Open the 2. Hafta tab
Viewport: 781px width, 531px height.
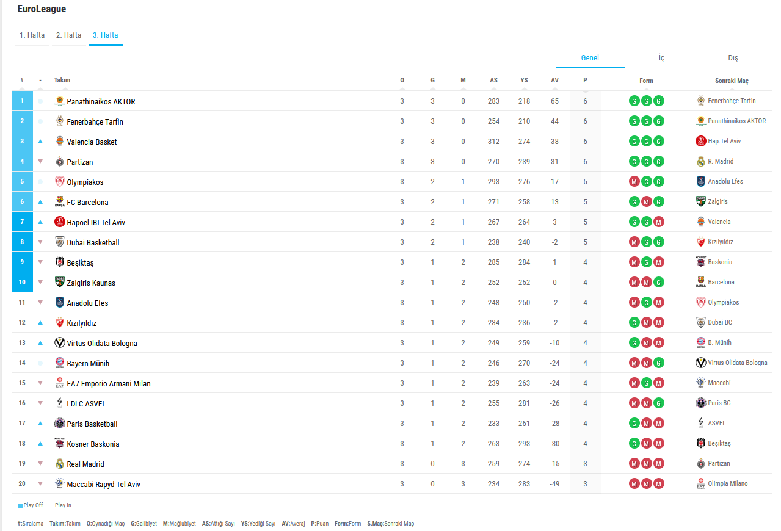click(x=68, y=35)
